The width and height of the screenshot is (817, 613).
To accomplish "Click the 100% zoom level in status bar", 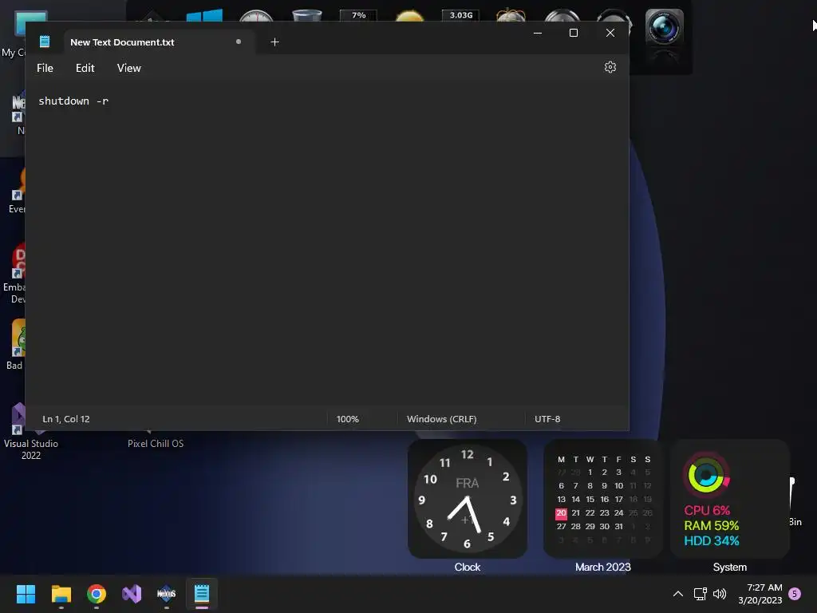I will [x=348, y=419].
